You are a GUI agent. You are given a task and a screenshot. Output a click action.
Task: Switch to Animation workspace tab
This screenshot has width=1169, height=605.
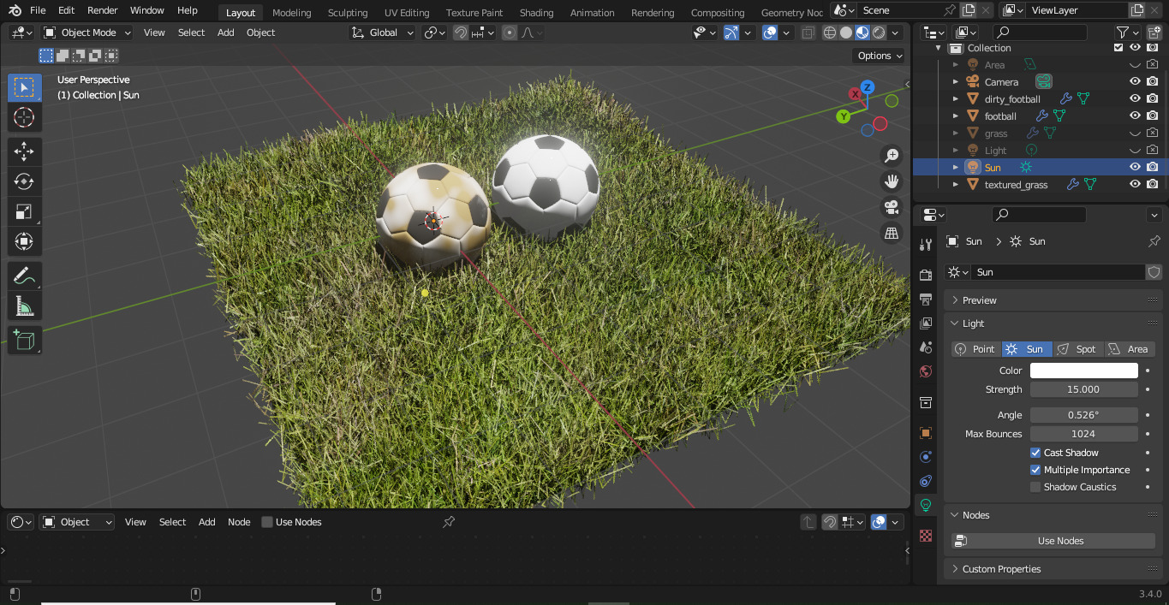592,13
